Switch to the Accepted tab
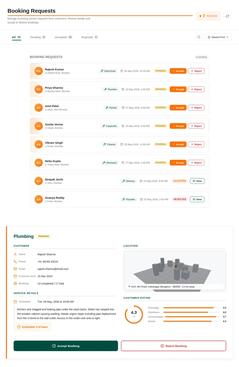The image size is (239, 367). (64, 37)
